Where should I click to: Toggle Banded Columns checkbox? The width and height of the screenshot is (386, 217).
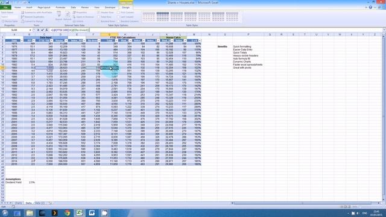118,22
